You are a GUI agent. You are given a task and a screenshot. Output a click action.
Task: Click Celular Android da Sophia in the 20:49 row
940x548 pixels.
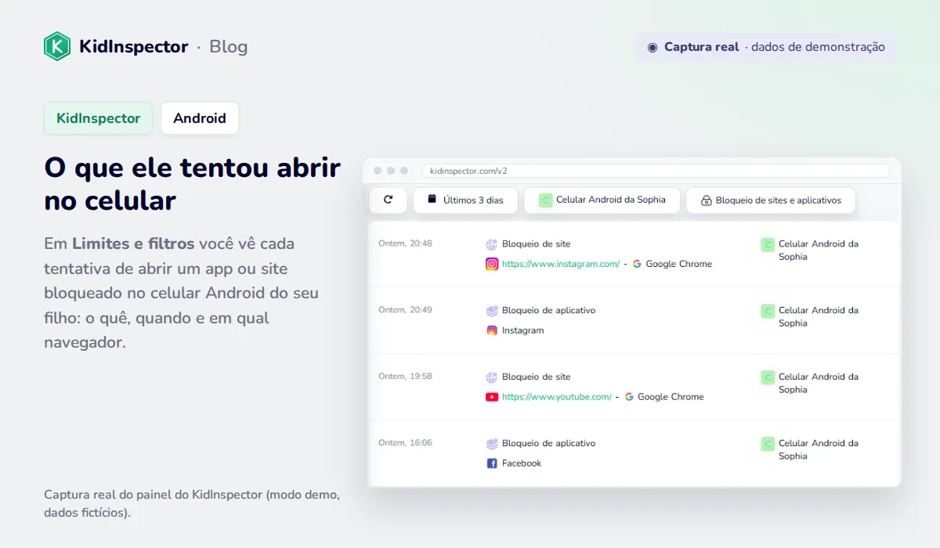(819, 317)
